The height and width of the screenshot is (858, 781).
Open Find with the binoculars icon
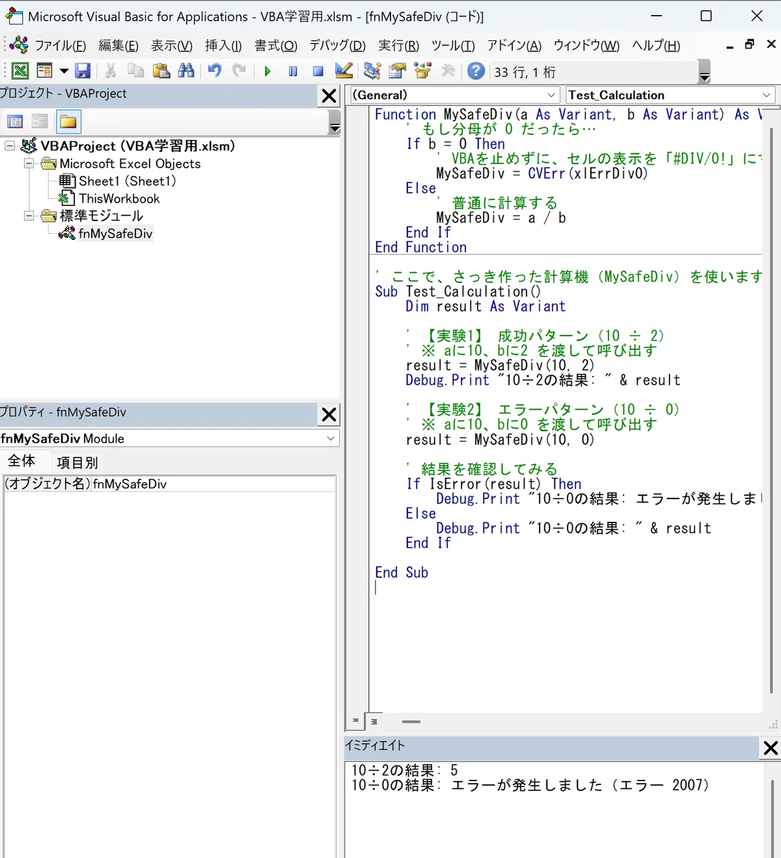pyautogui.click(x=186, y=71)
